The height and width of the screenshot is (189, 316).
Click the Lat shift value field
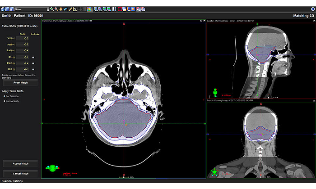tap(22, 50)
